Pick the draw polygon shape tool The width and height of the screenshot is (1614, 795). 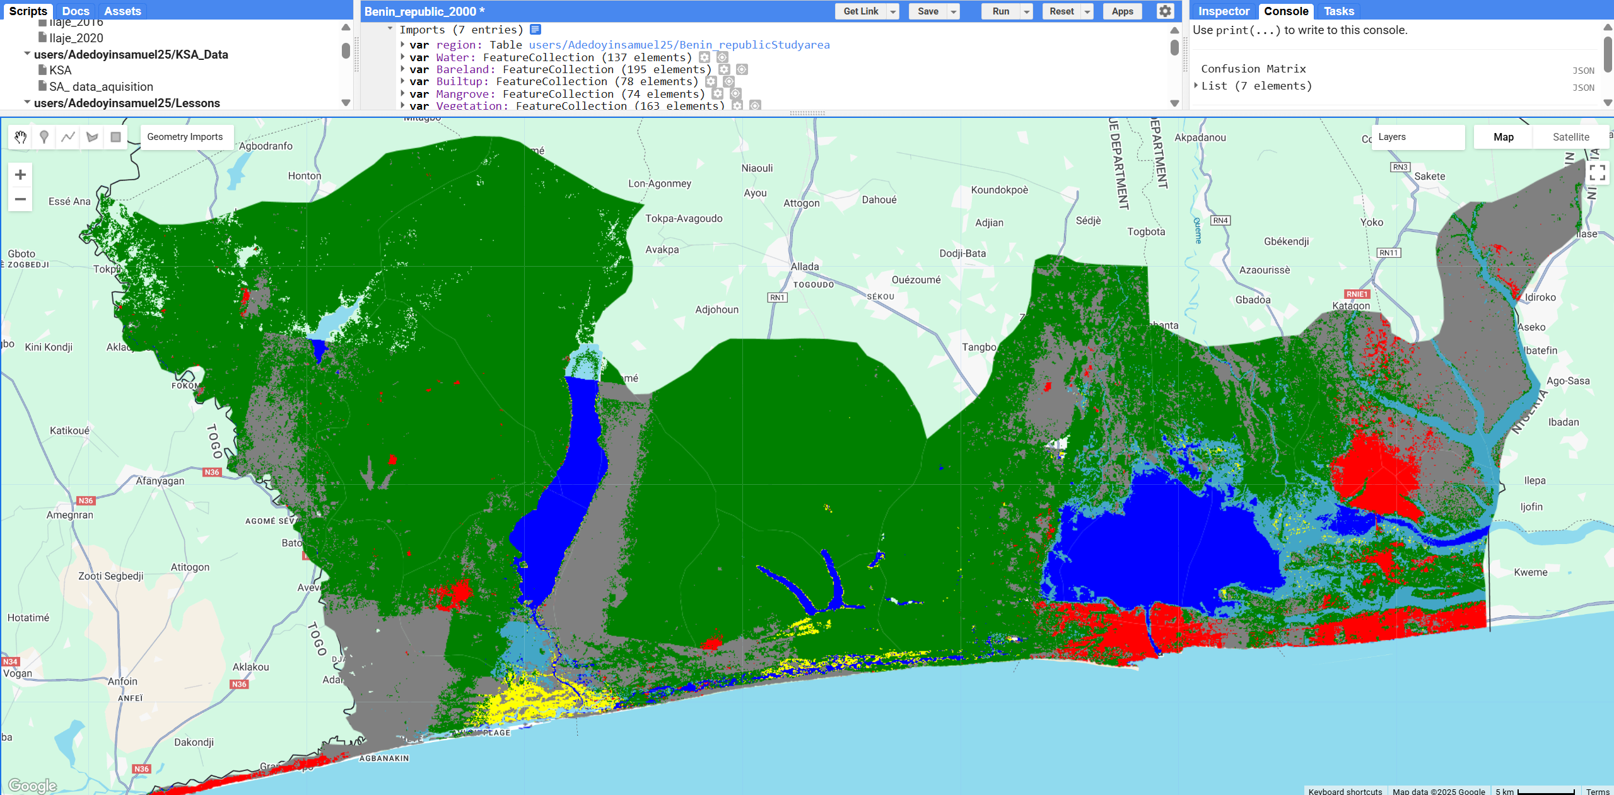coord(92,137)
